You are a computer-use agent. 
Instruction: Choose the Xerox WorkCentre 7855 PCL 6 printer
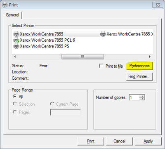[x=44, y=40]
